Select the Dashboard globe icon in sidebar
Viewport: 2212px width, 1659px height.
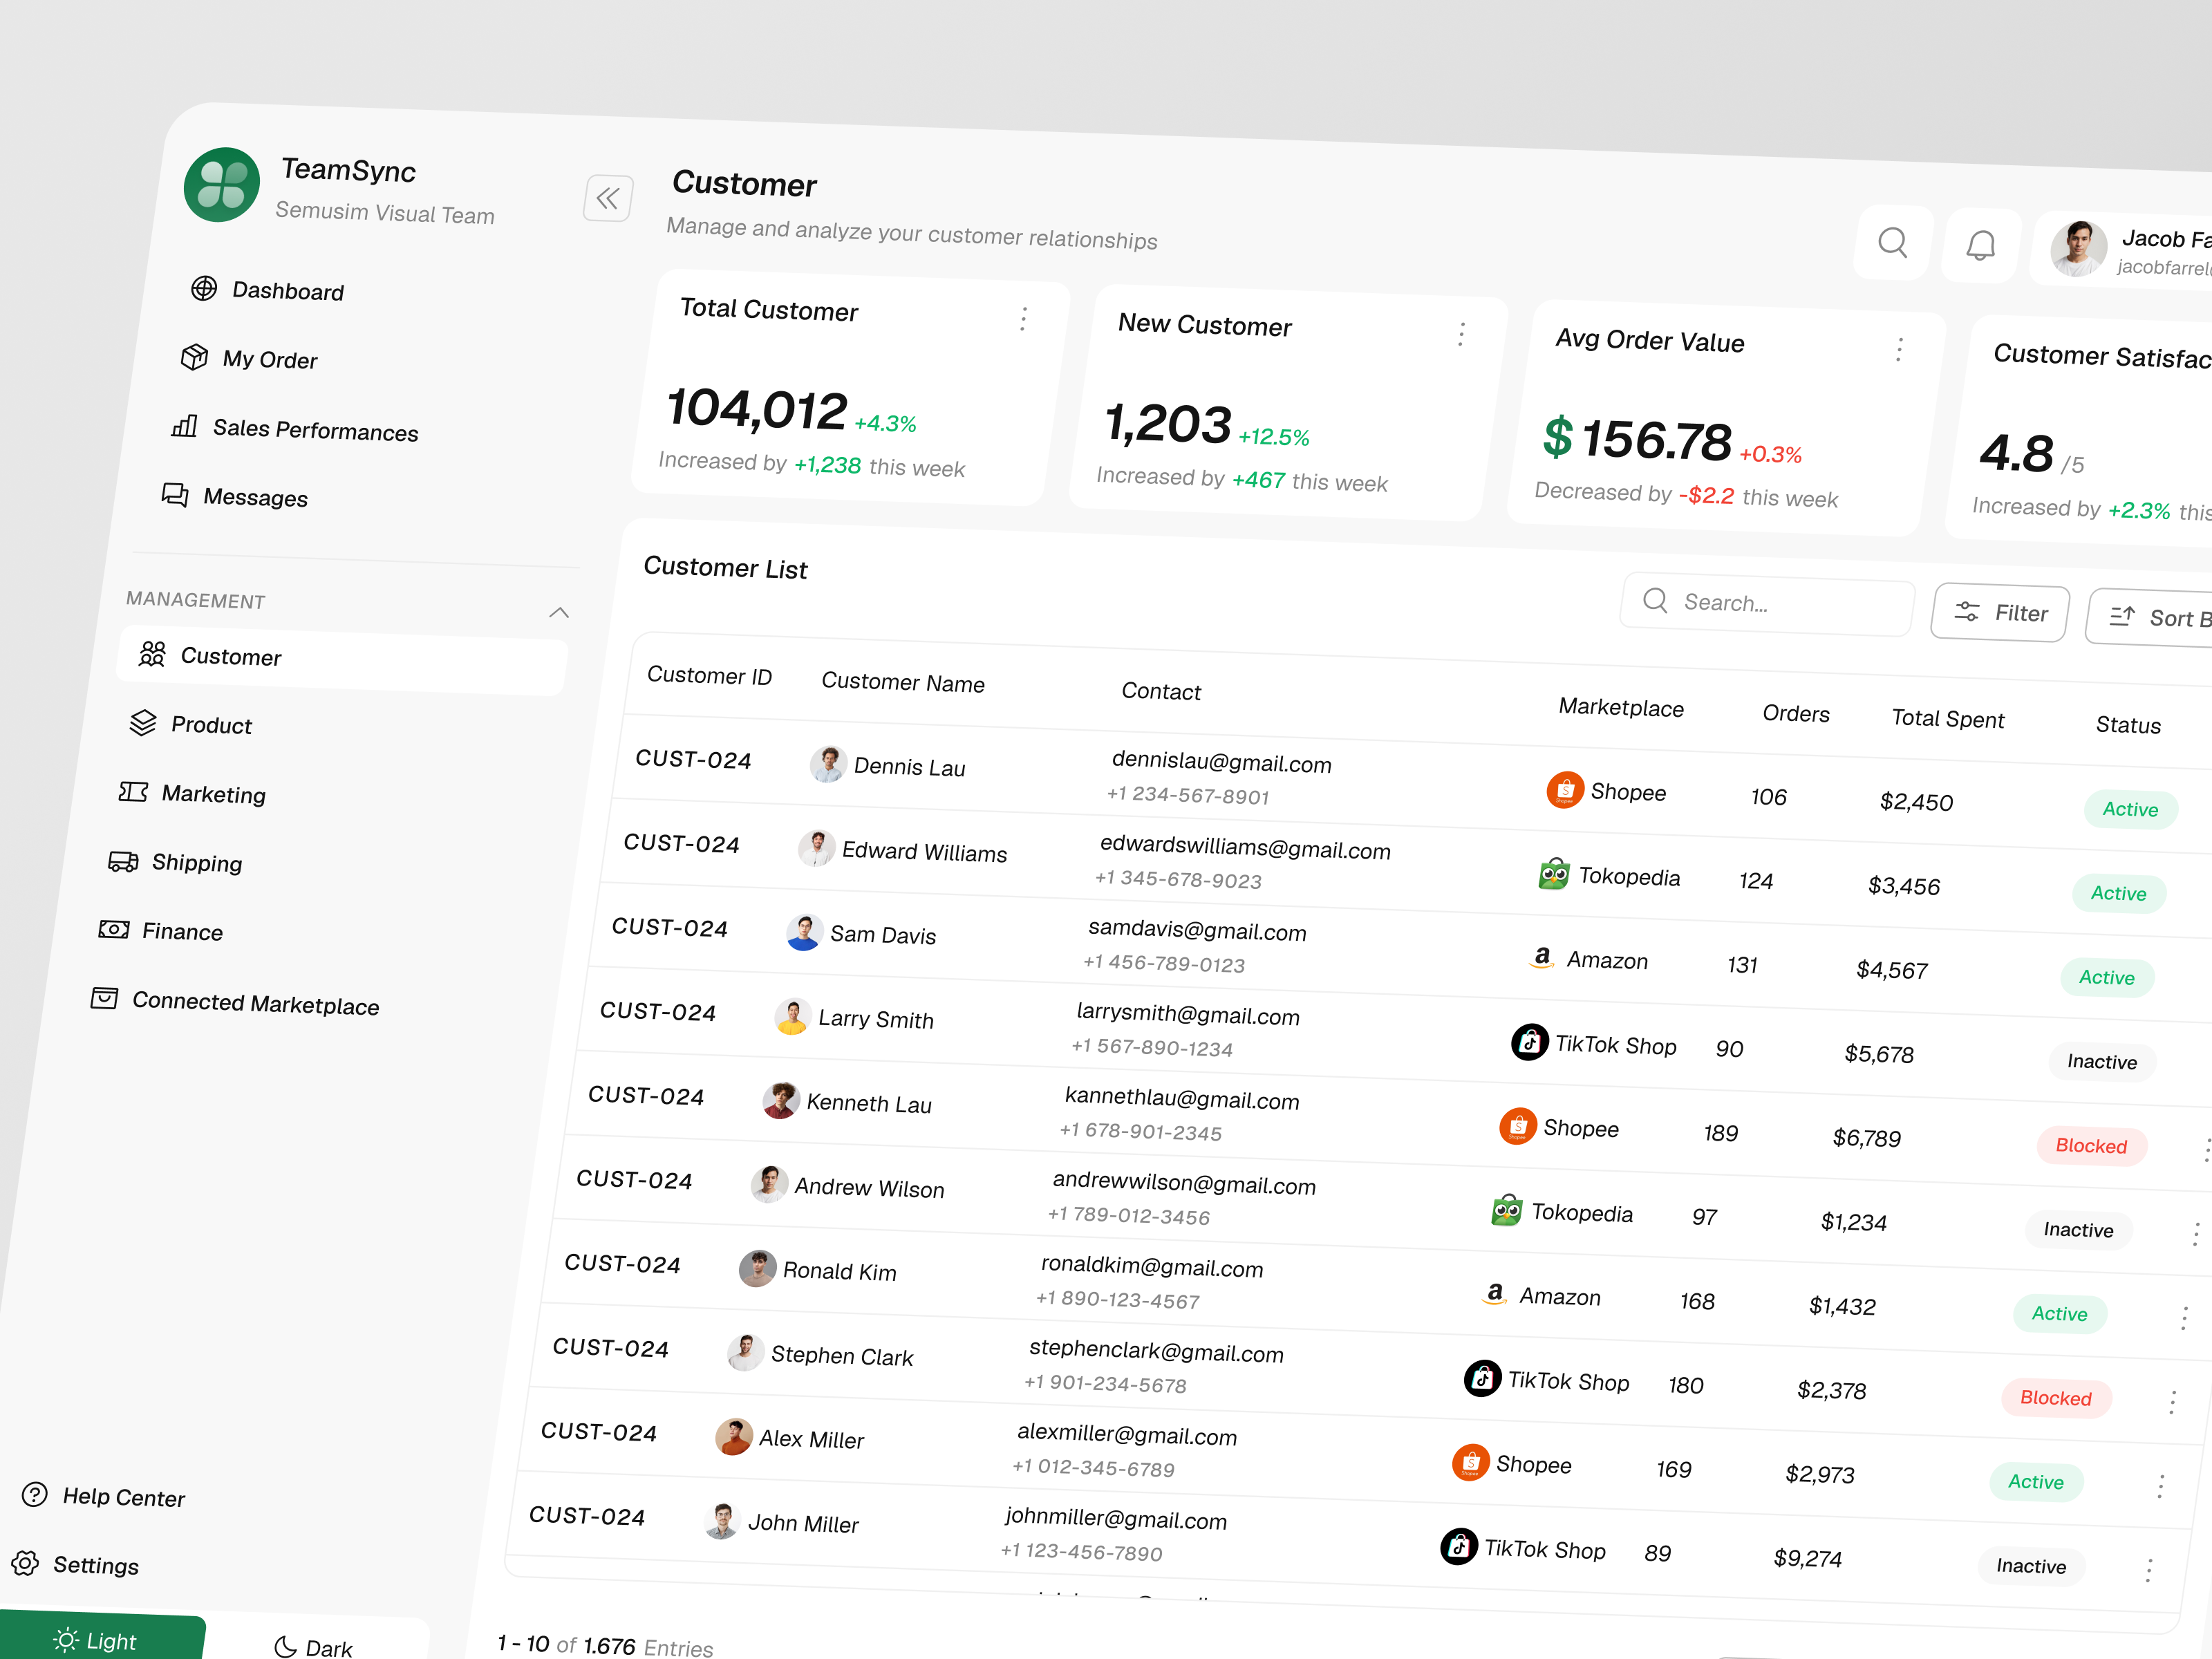[203, 289]
